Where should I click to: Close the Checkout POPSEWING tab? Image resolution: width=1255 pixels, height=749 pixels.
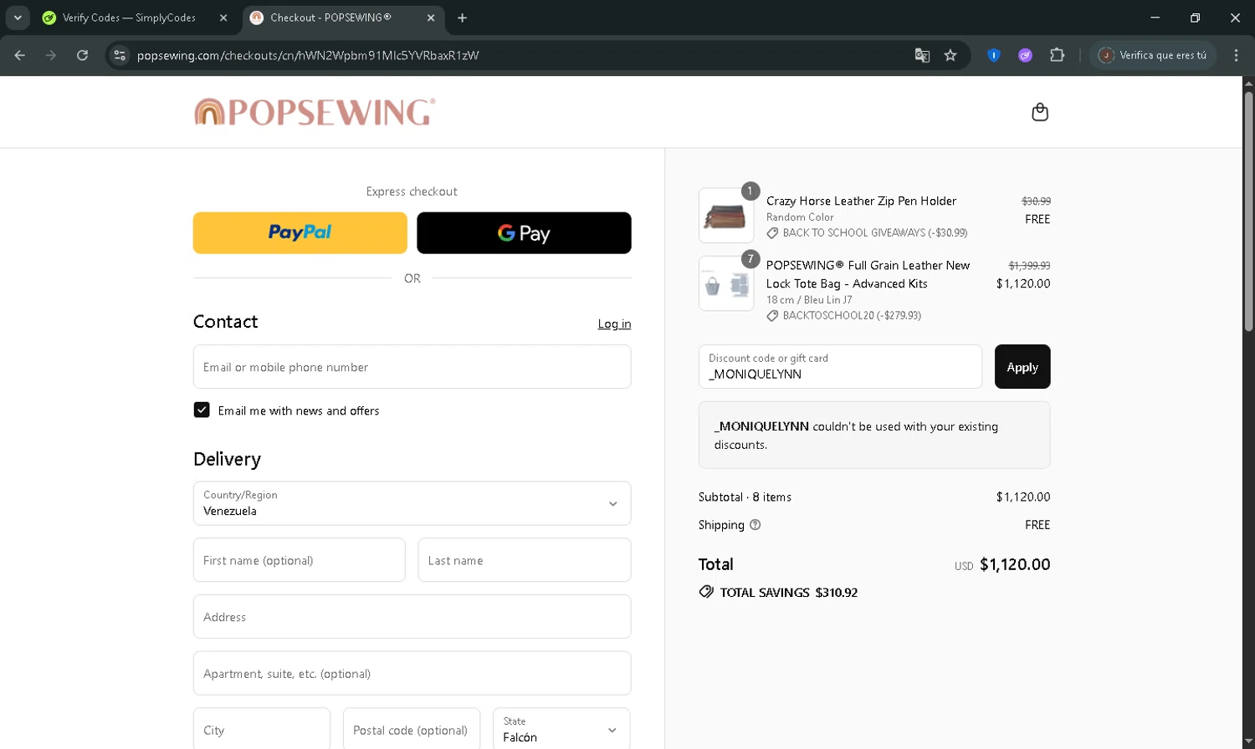(431, 18)
